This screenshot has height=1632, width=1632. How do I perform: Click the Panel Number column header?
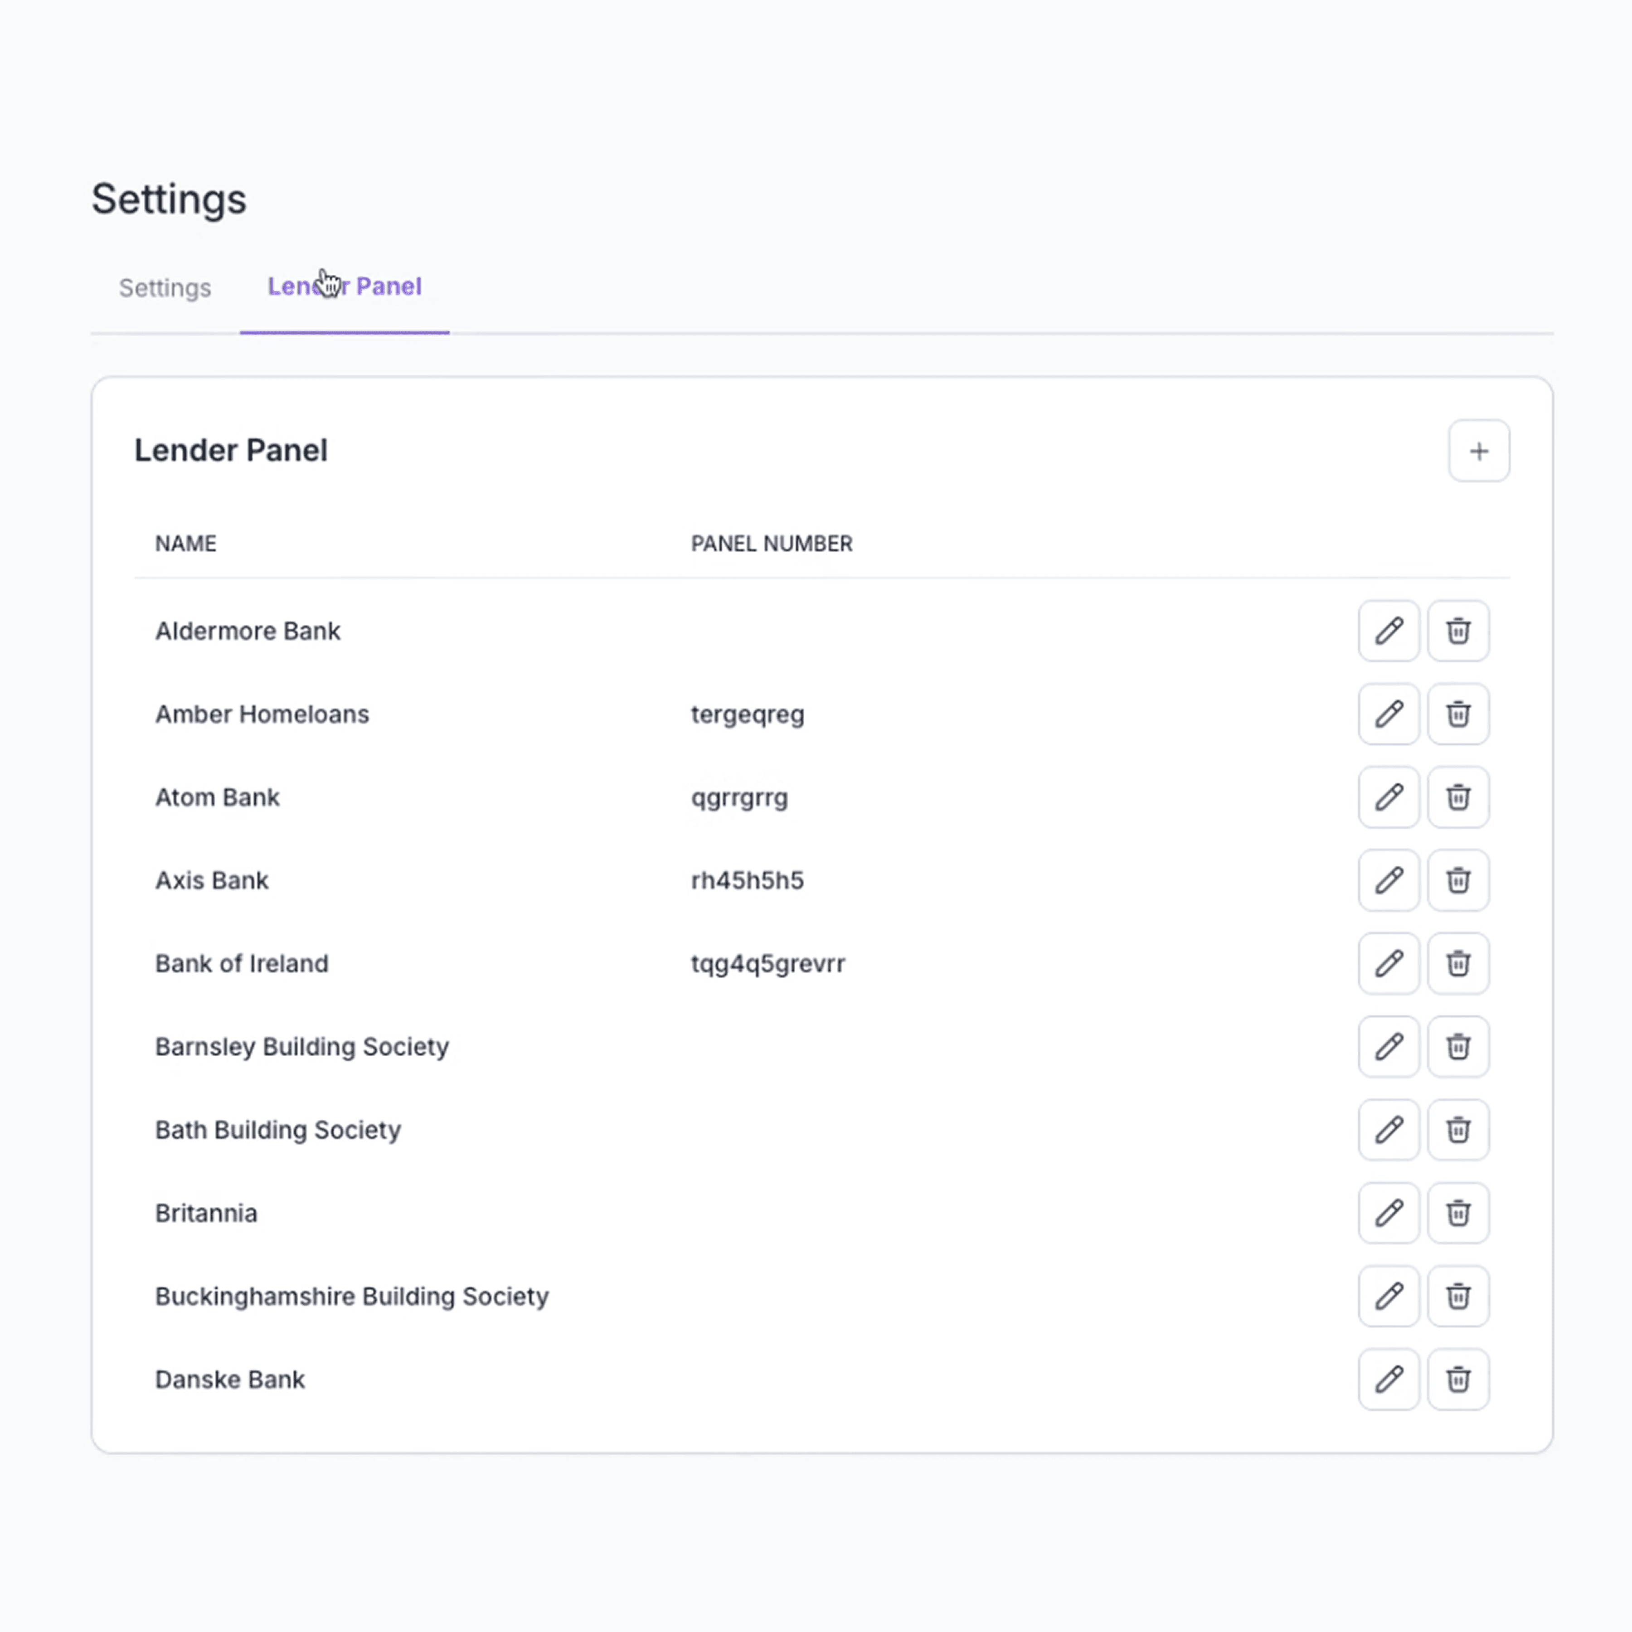[x=771, y=543]
